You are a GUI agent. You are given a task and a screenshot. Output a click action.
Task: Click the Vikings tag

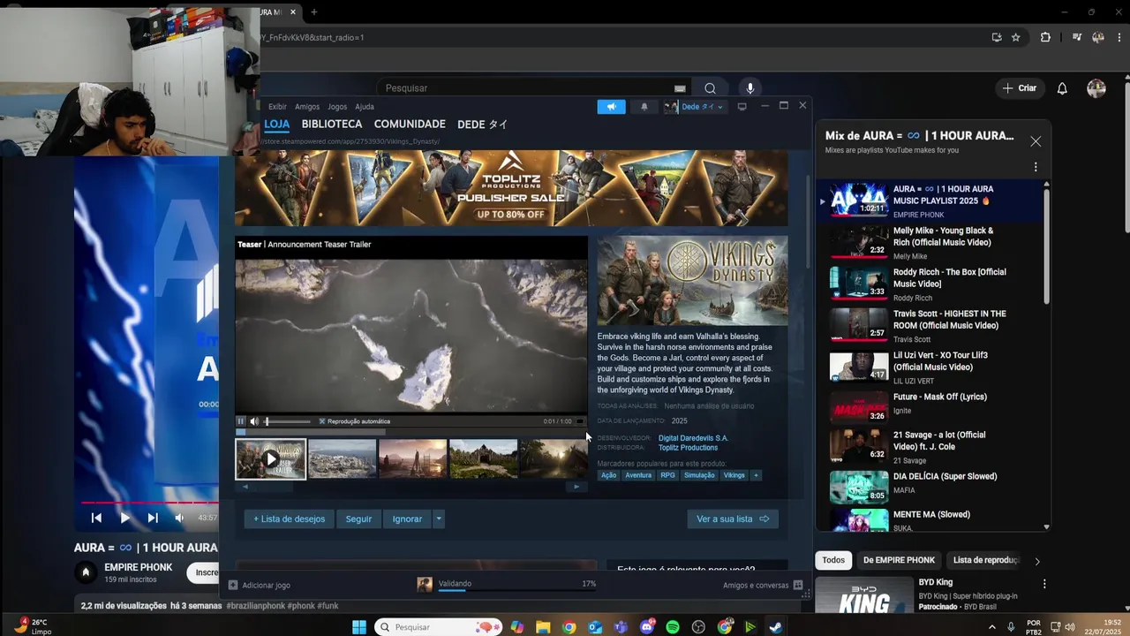734,475
